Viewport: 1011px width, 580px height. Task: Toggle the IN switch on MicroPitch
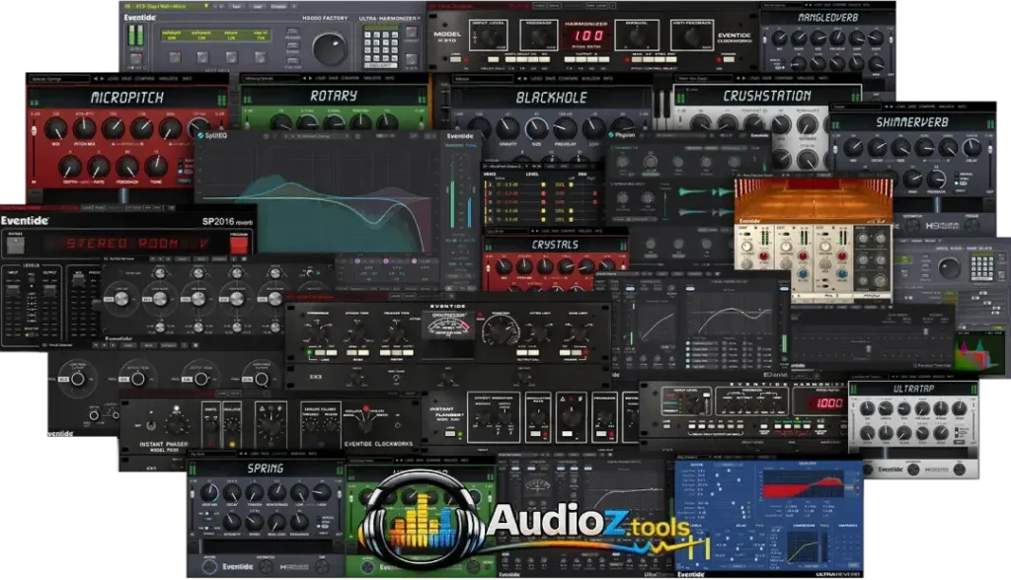[x=34, y=181]
